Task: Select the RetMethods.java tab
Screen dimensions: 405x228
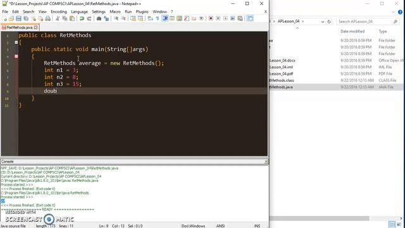Action: [20, 27]
